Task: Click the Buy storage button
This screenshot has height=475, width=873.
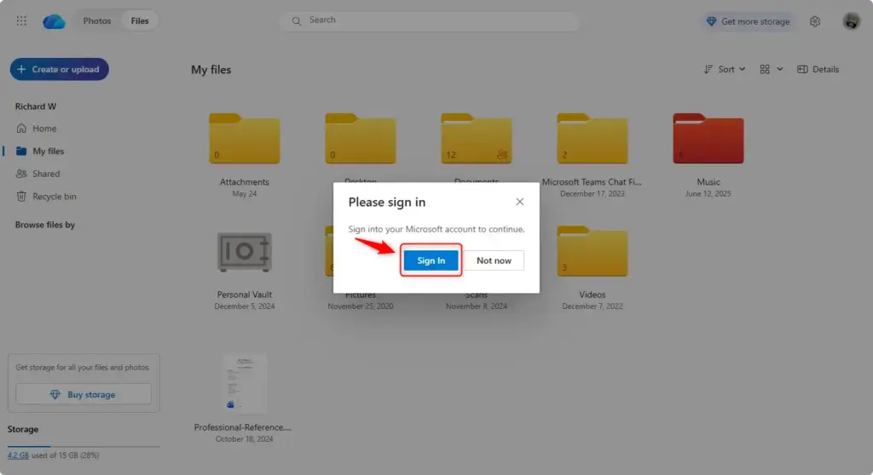Action: click(84, 394)
